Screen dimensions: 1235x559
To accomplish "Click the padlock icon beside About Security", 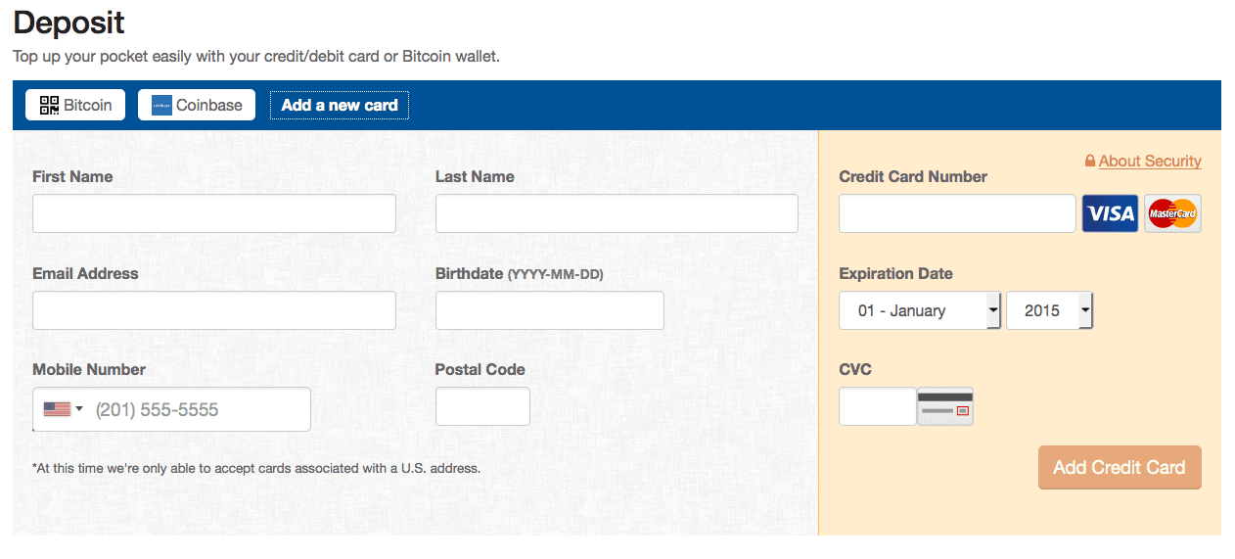I will tap(1090, 162).
